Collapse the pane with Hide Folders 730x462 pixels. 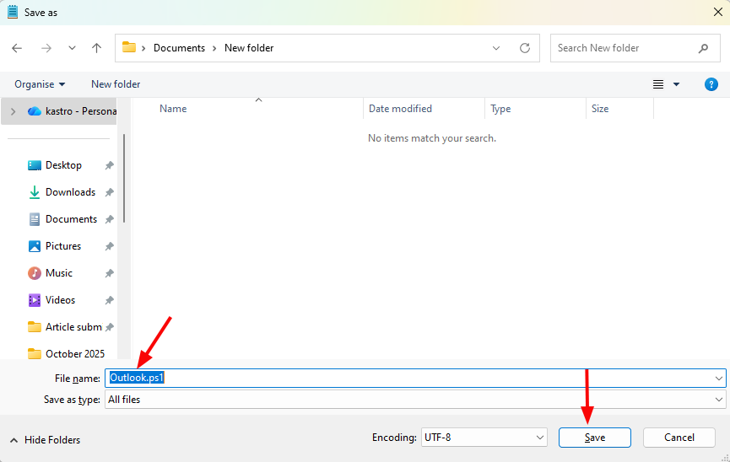click(x=45, y=440)
